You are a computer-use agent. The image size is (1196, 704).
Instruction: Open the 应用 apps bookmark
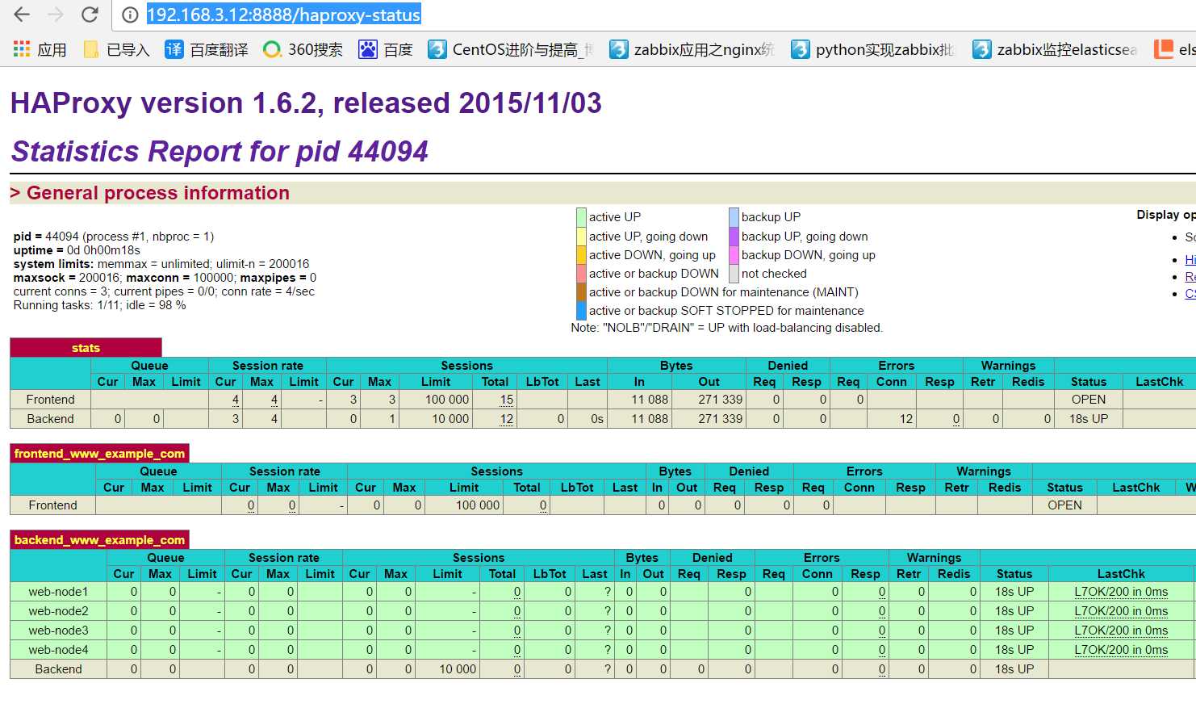pyautogui.click(x=40, y=49)
